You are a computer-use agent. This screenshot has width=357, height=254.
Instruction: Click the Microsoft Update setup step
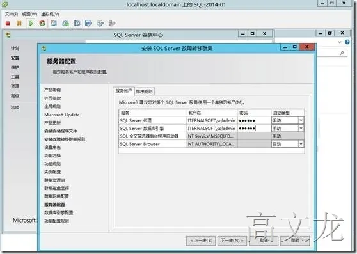62,115
